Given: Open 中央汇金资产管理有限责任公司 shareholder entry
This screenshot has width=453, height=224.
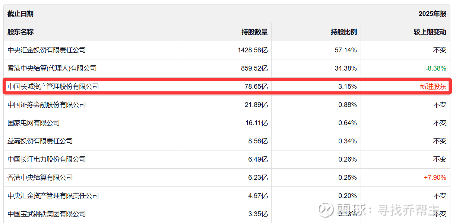Looking at the screenshot, I should 53,196.
